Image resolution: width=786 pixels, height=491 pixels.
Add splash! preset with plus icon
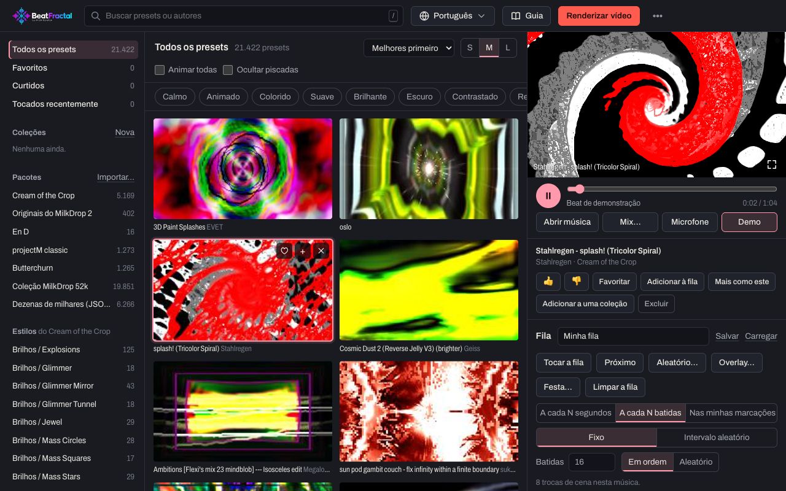[x=303, y=251]
